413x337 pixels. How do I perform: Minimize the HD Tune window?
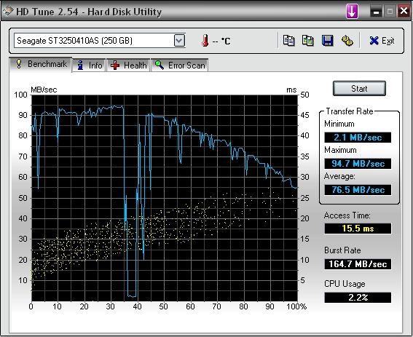click(376, 12)
